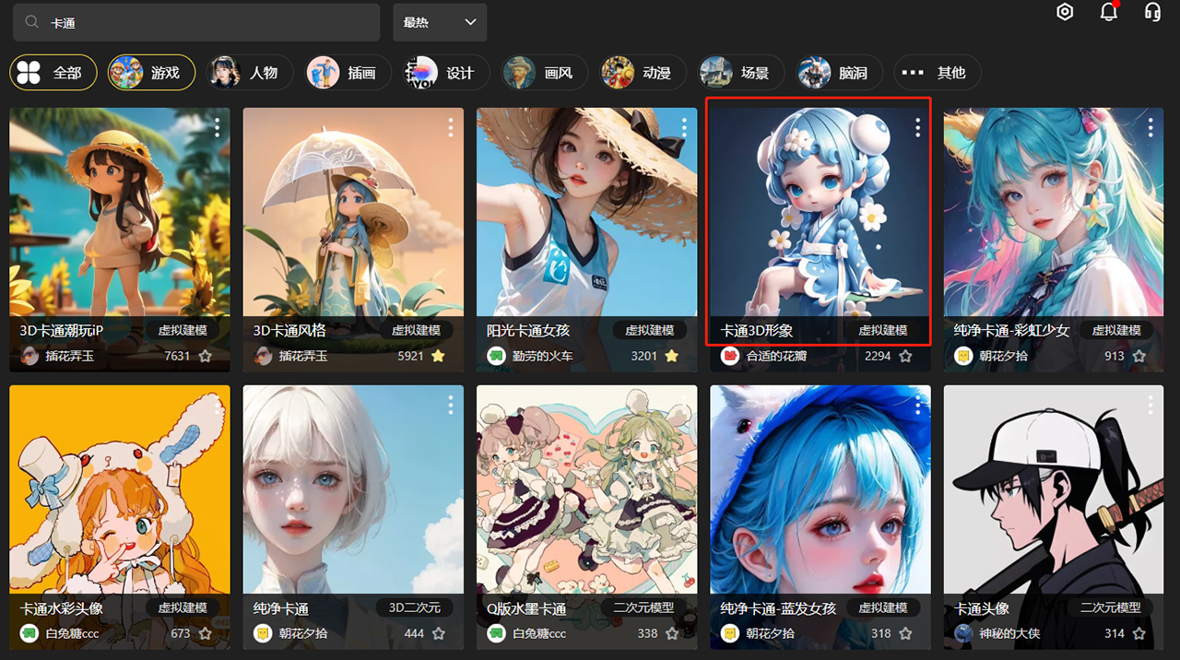Click the grid icon on the 全部 chip
The height and width of the screenshot is (660, 1180).
coord(29,72)
